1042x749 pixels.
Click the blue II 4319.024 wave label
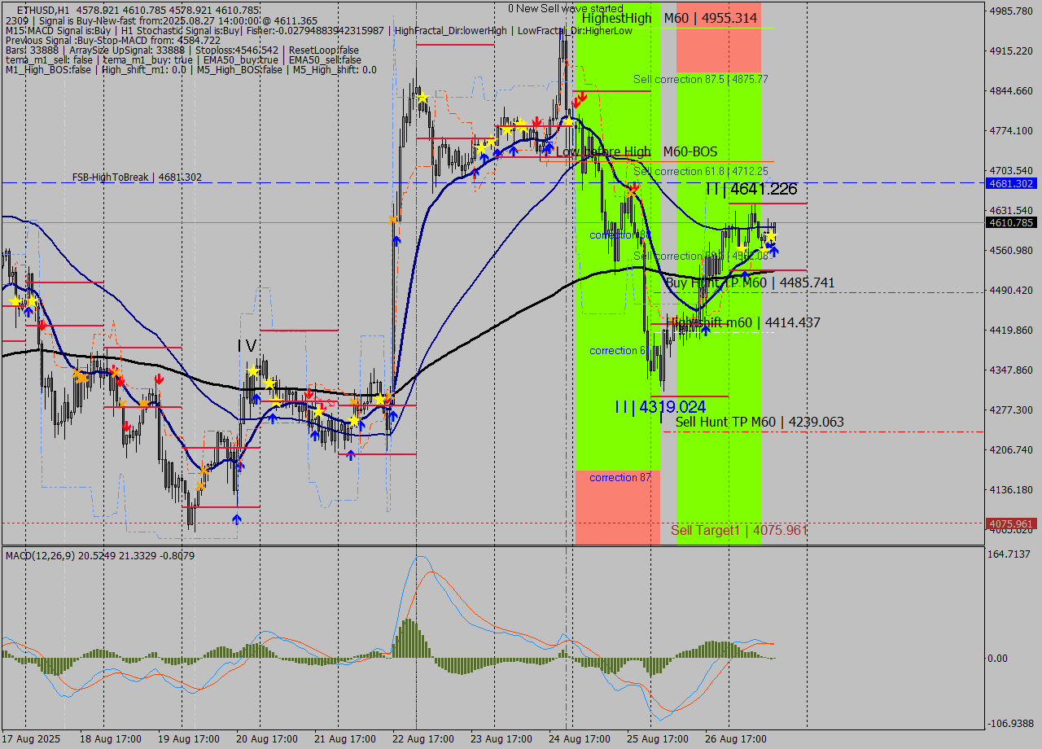[x=660, y=406]
